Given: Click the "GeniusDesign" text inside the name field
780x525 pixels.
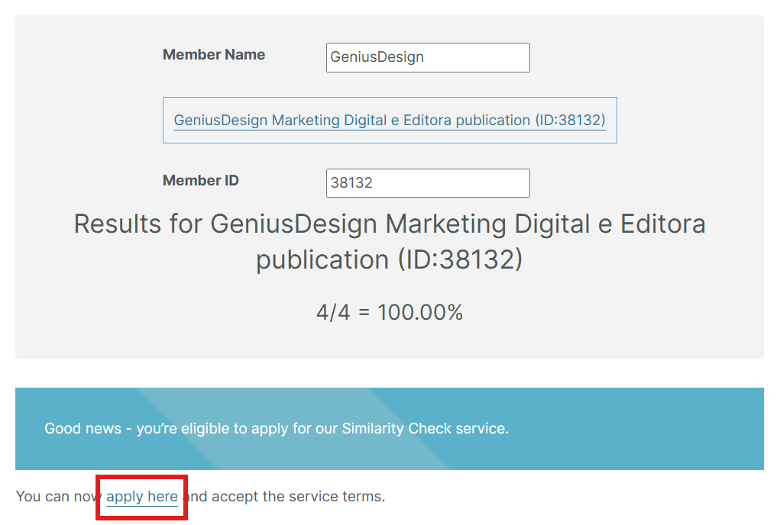Looking at the screenshot, I should 377,57.
